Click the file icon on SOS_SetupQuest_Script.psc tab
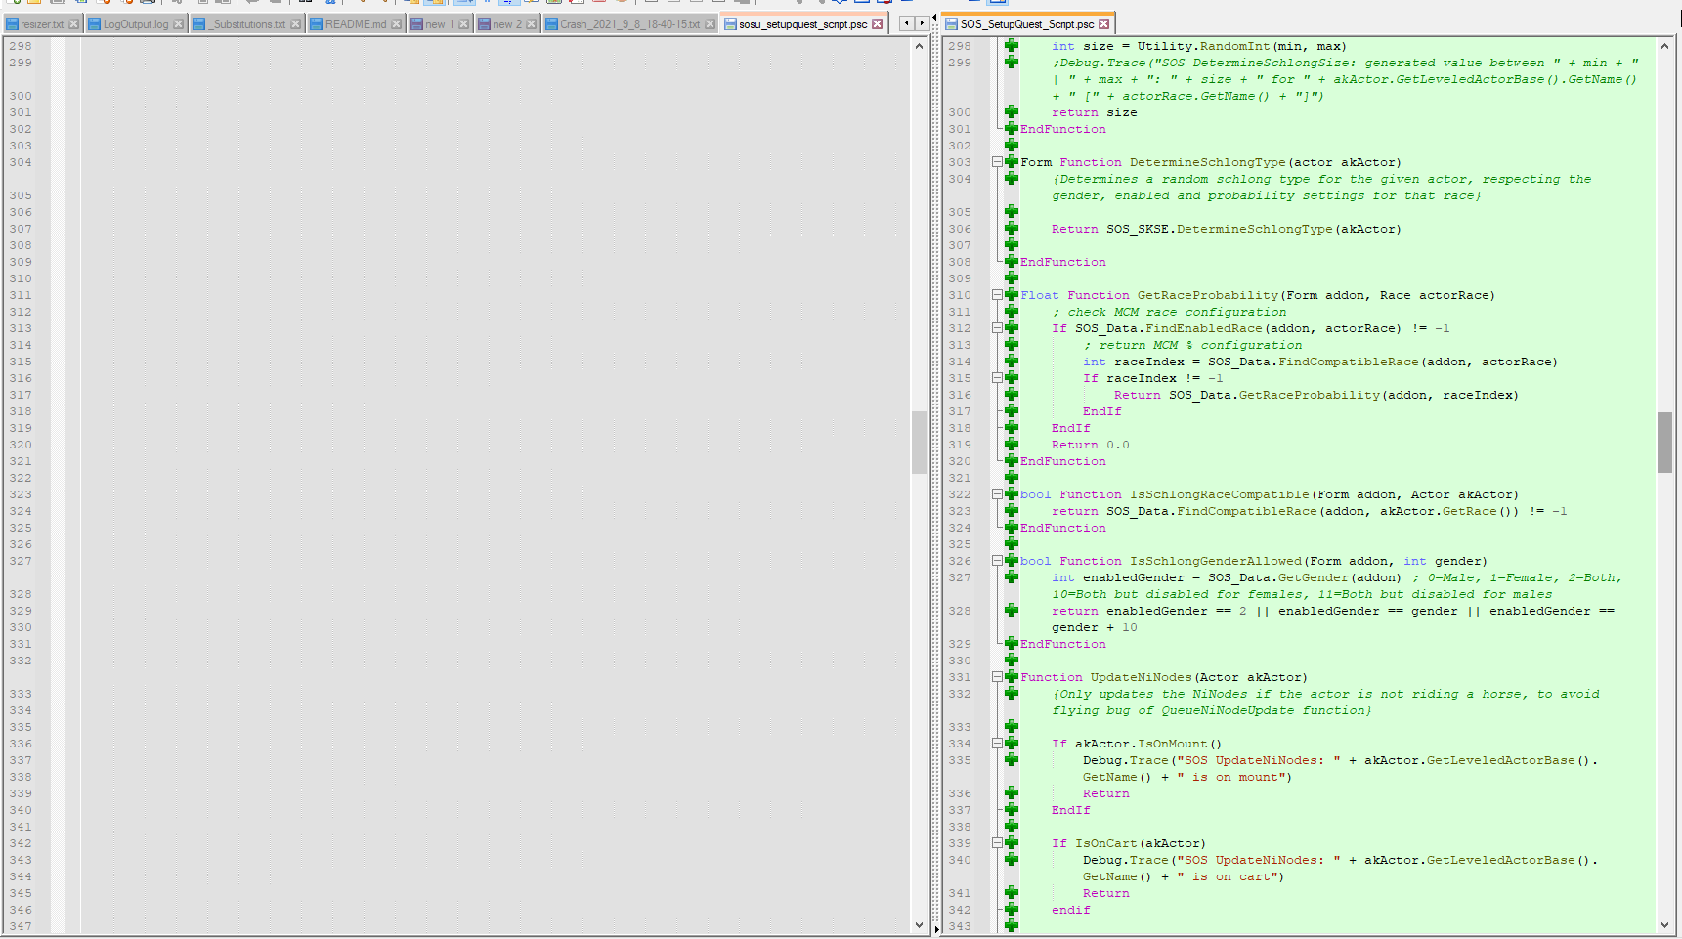Viewport: 1682px width, 939px height. (951, 24)
